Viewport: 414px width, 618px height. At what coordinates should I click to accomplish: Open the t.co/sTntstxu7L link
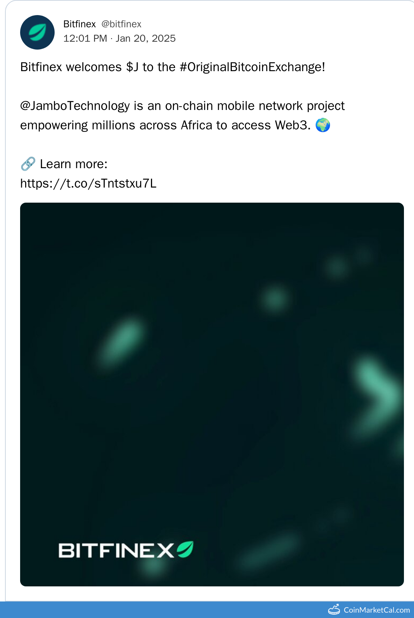[x=88, y=184]
